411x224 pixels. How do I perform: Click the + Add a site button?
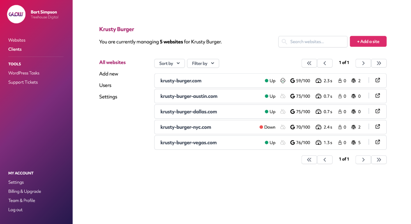tap(368, 41)
